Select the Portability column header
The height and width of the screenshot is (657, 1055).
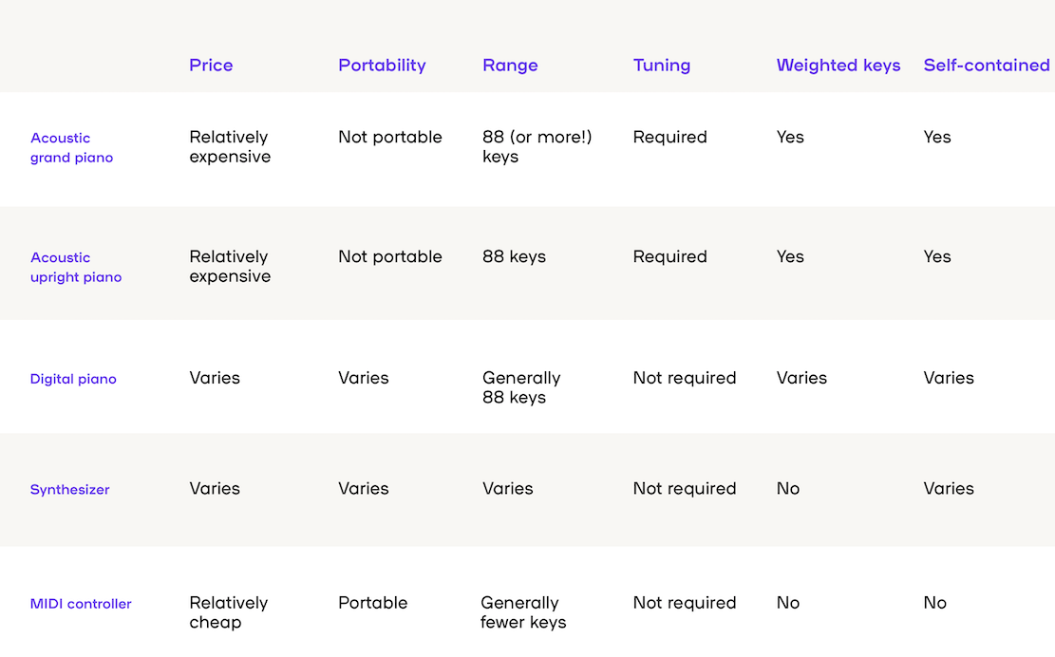[382, 66]
